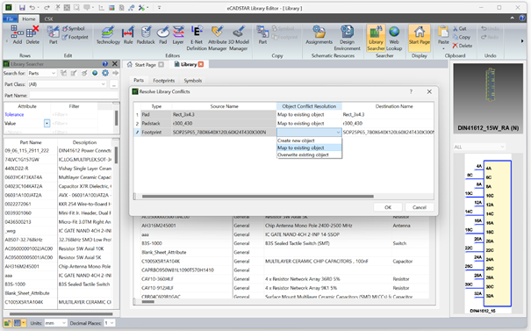Click the Redo arrow in quick access toolbar

click(47, 7)
